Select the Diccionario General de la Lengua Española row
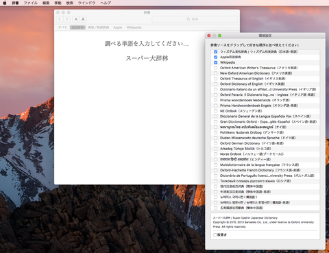Screen dimensions: 329x253 tap(265, 117)
